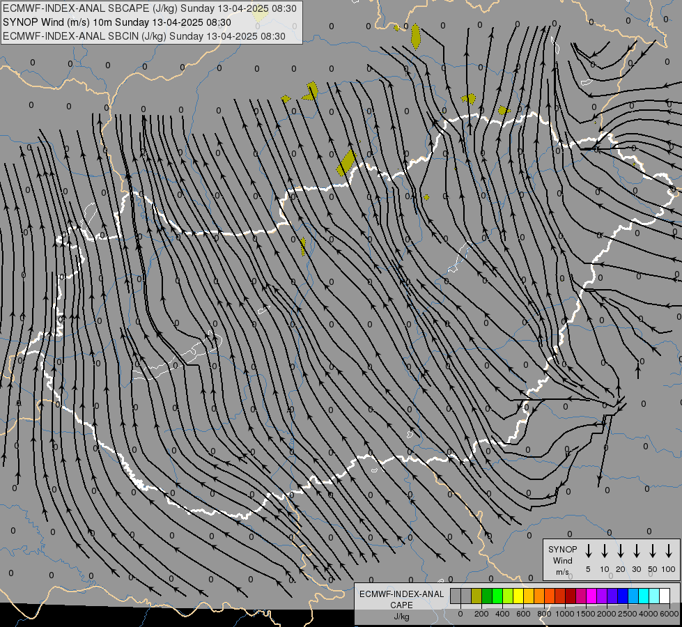This screenshot has height=627, width=682.
Task: Click the '200' tick label on CAPE scale
Action: tap(481, 614)
